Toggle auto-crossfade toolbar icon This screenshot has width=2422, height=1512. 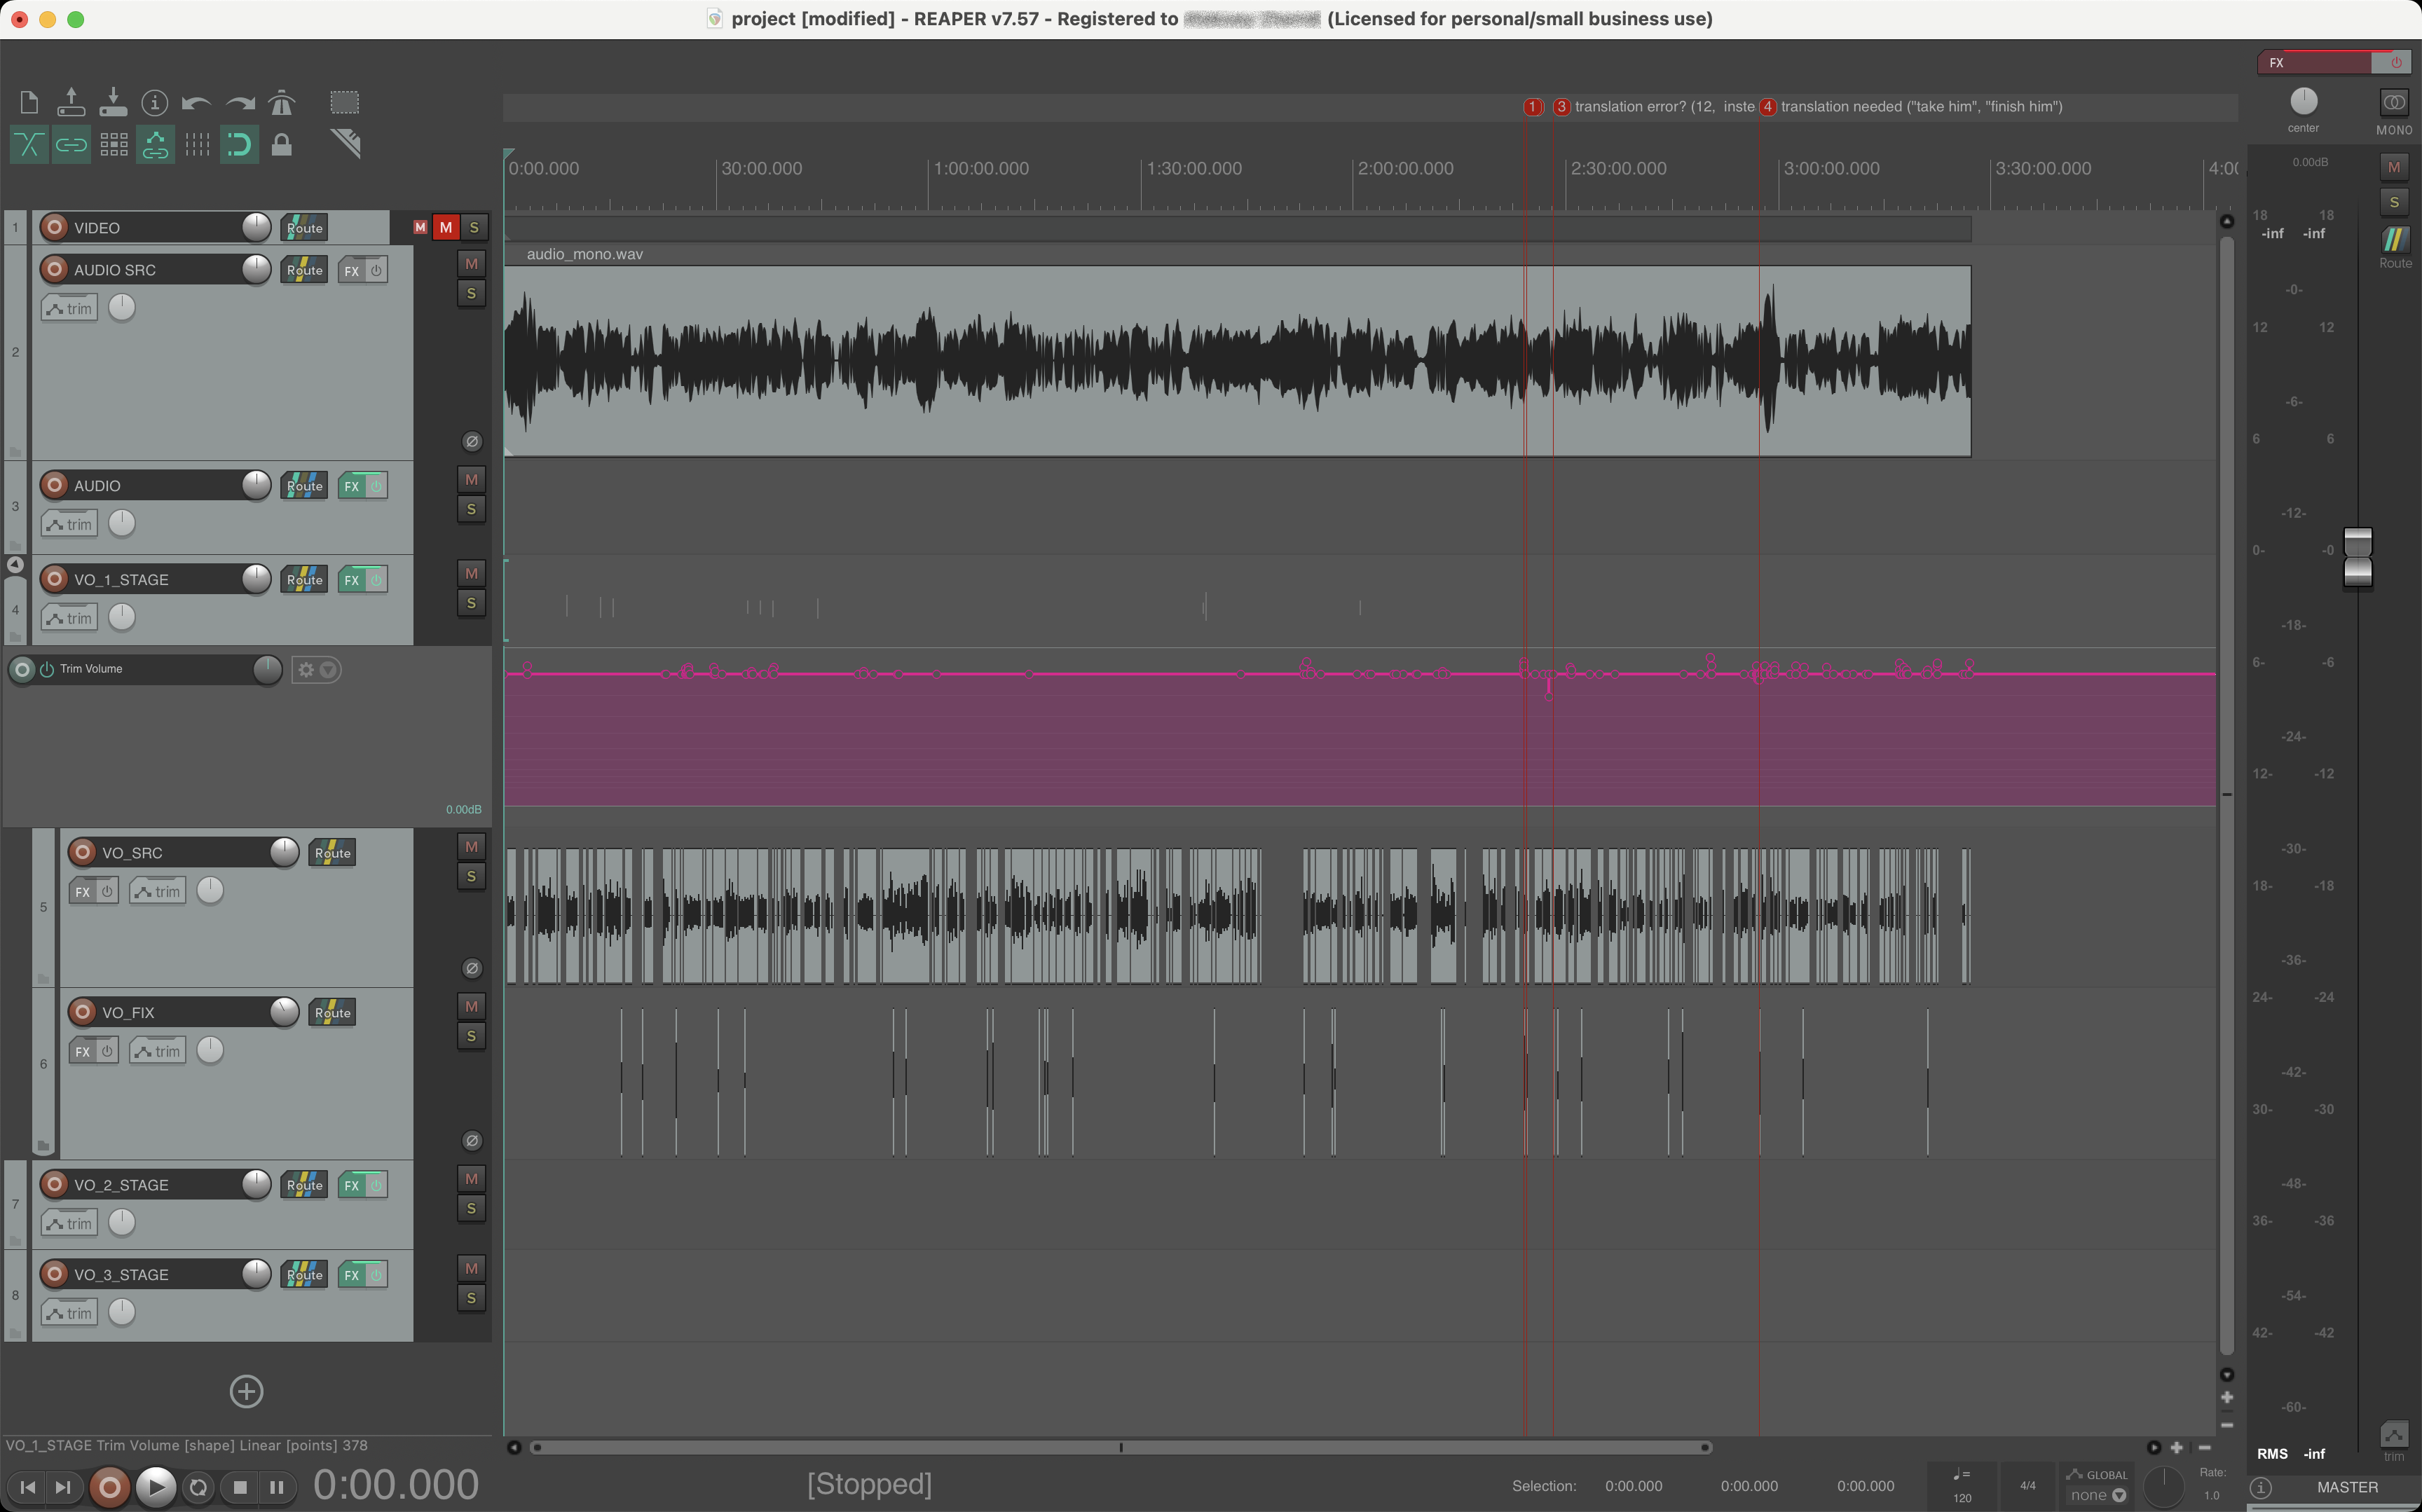coord(28,145)
